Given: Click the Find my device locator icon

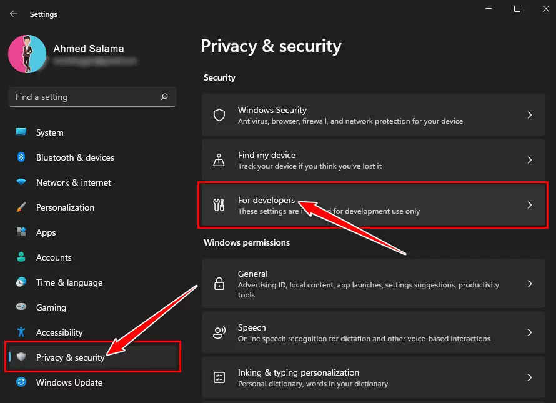Looking at the screenshot, I should [219, 160].
